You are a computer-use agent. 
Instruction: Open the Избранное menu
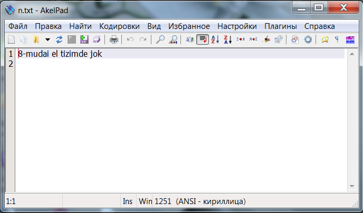(x=189, y=26)
